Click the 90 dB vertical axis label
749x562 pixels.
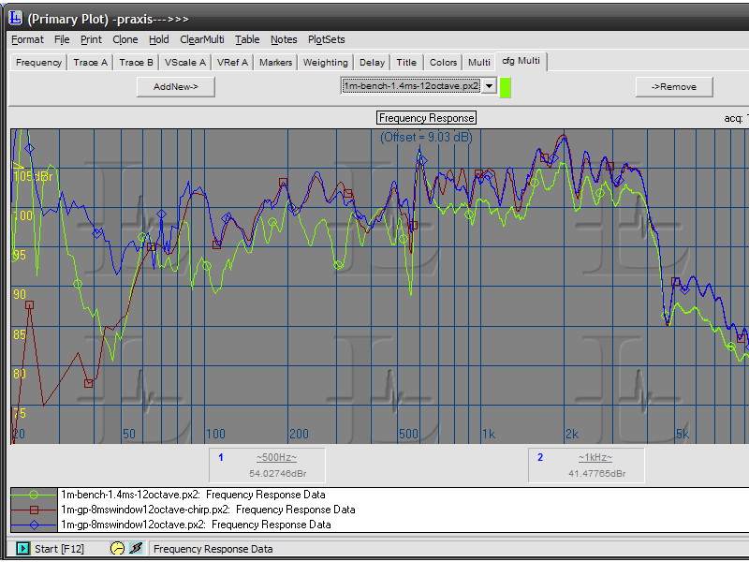point(19,294)
